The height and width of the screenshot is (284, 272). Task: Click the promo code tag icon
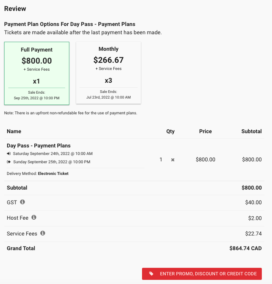pyautogui.click(x=151, y=273)
